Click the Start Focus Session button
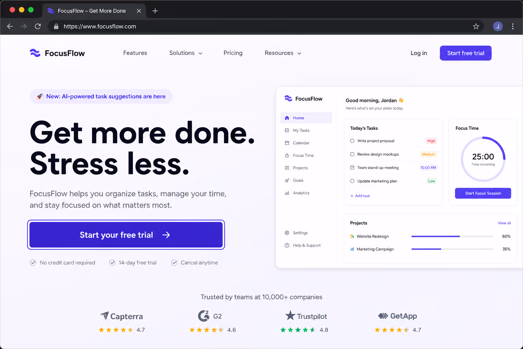This screenshot has height=349, width=523. [483, 193]
